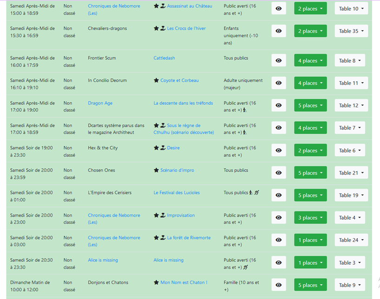Open the Cattledash scenario link
Viewport: 380px width, 299px height.
[164, 58]
